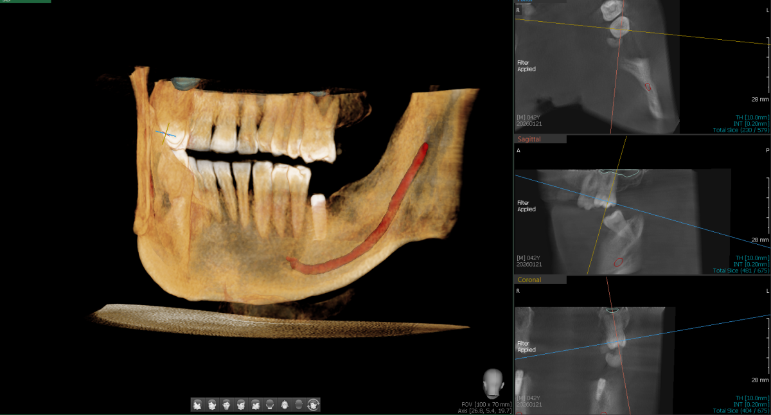
Task: Click the 20260121 date in sagittal pane
Action: click(529, 265)
